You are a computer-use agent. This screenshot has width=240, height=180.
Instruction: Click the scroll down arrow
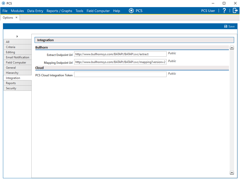(x=232, y=173)
